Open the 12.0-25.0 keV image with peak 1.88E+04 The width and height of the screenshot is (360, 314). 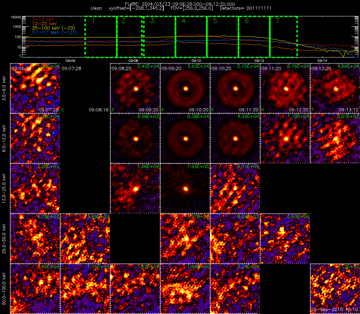[135, 188]
